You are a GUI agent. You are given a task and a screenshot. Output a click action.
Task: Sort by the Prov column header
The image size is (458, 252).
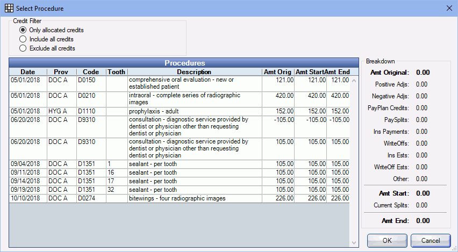tap(62, 72)
